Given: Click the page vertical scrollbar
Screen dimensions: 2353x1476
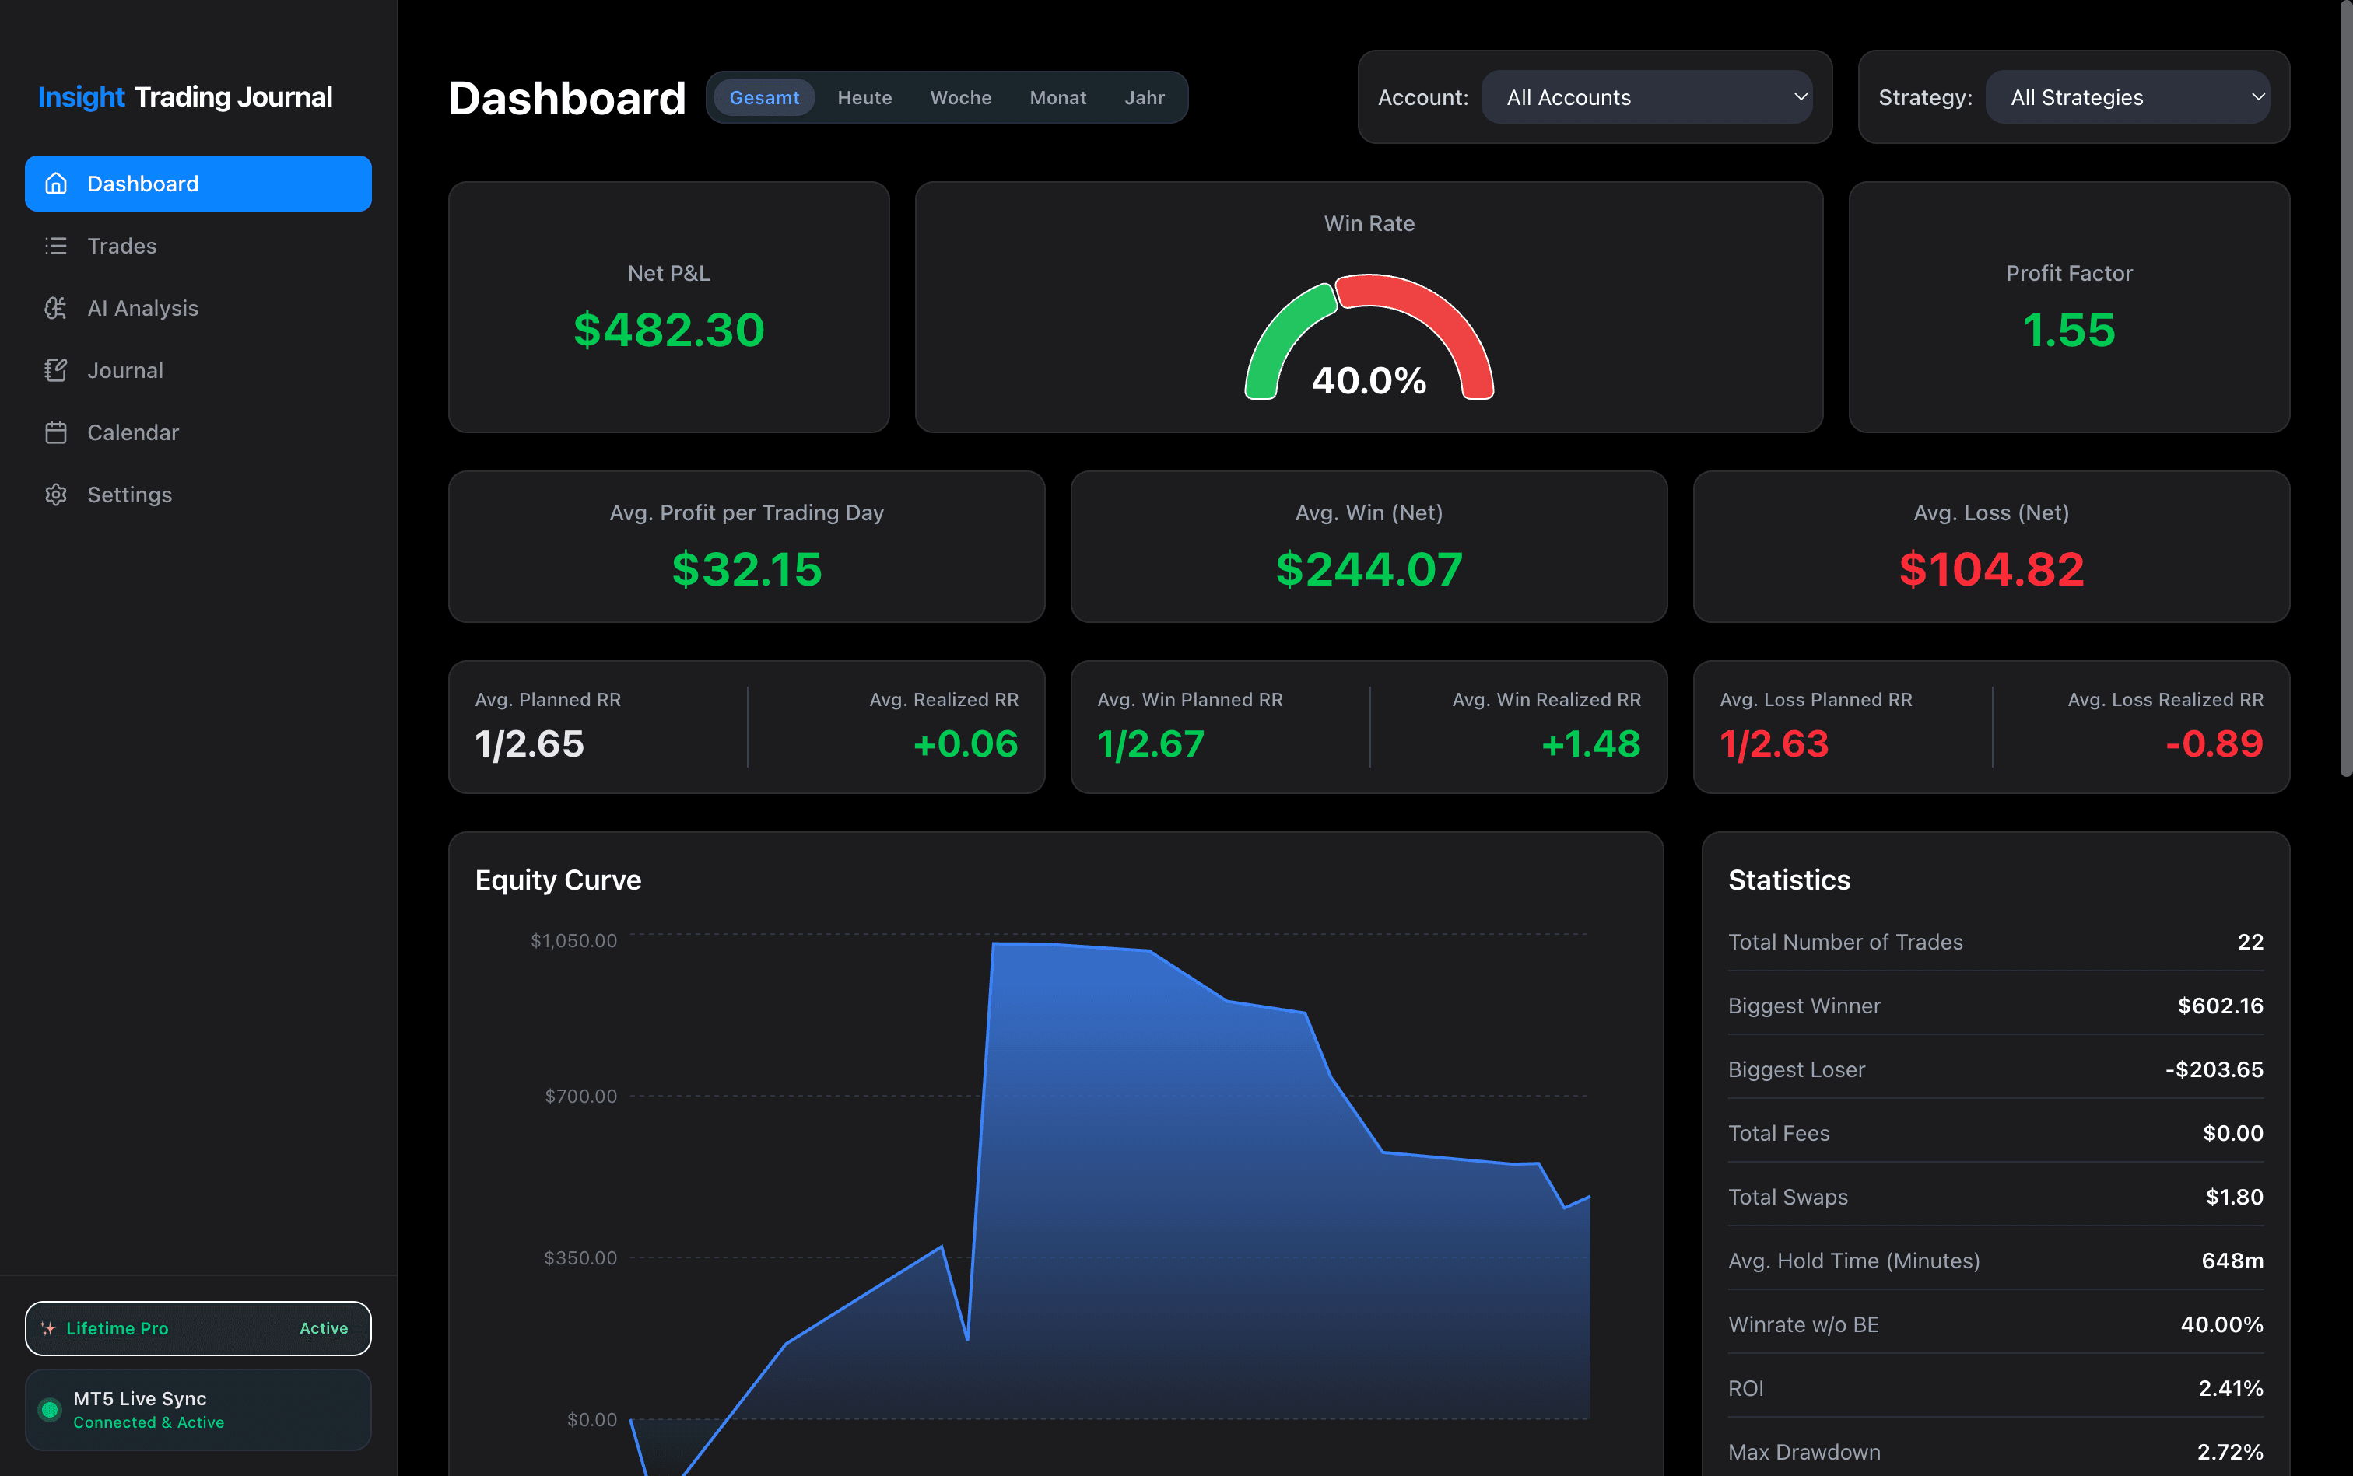Looking at the screenshot, I should tap(2345, 390).
